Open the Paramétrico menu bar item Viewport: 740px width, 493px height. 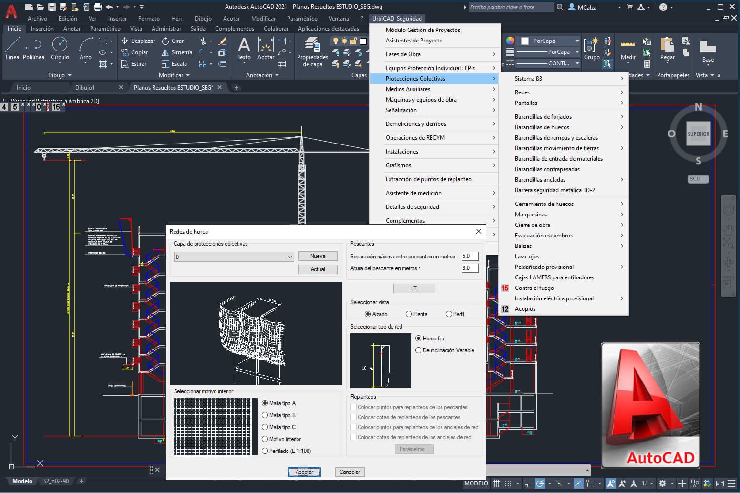pos(302,19)
